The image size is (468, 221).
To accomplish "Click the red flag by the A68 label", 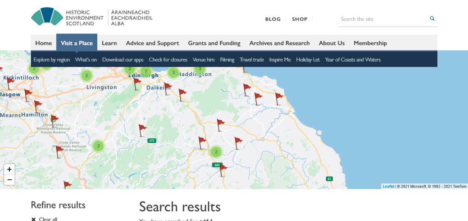I will coord(222,171).
